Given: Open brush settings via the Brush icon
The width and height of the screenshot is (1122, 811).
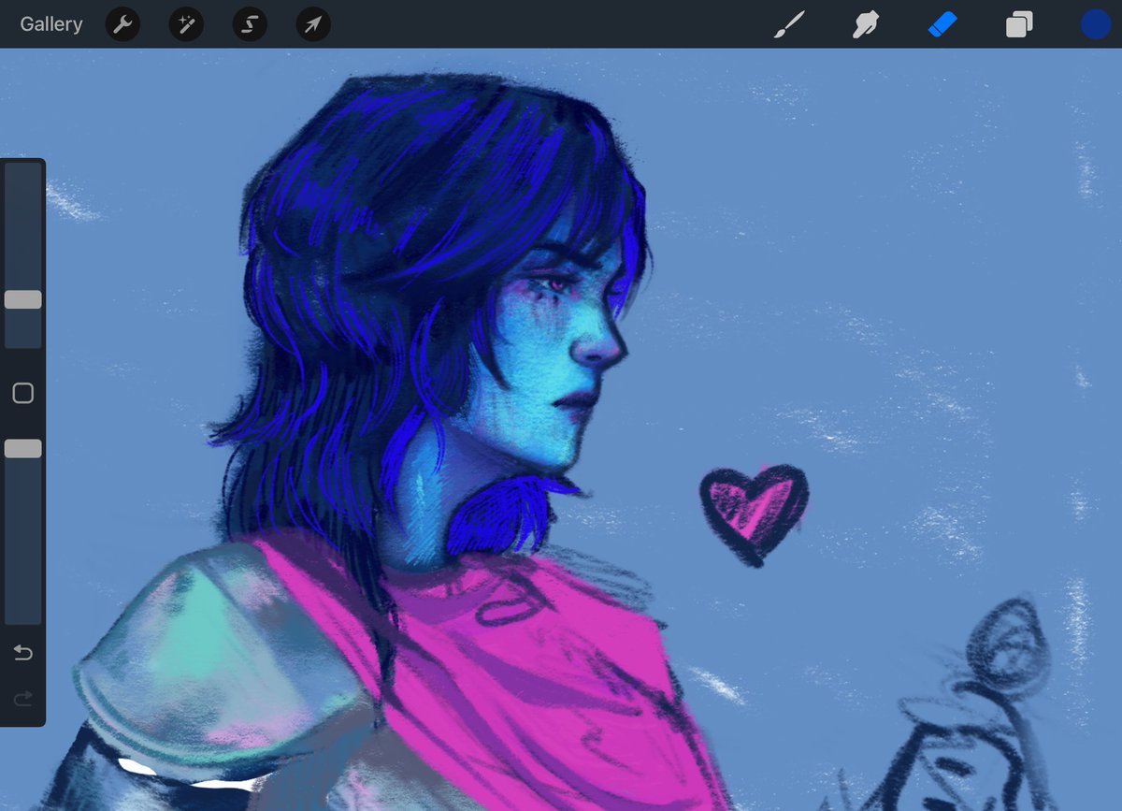Looking at the screenshot, I should tap(790, 24).
